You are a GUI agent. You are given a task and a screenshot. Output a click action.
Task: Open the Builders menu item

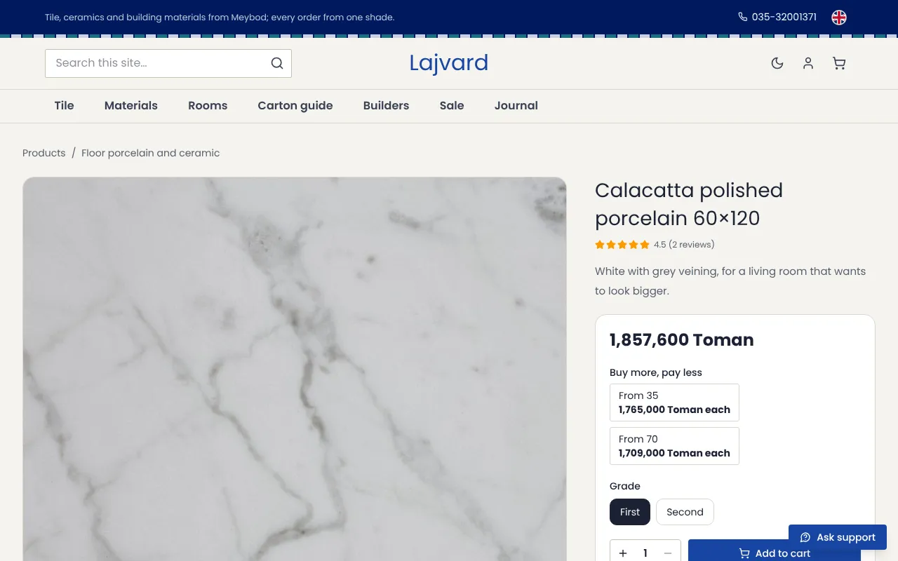pos(386,106)
